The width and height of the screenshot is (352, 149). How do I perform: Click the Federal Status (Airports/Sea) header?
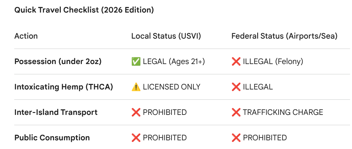[x=284, y=36]
